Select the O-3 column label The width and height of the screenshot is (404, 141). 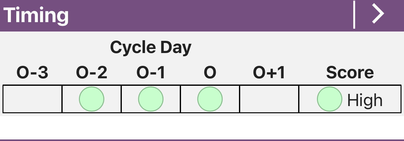33,73
